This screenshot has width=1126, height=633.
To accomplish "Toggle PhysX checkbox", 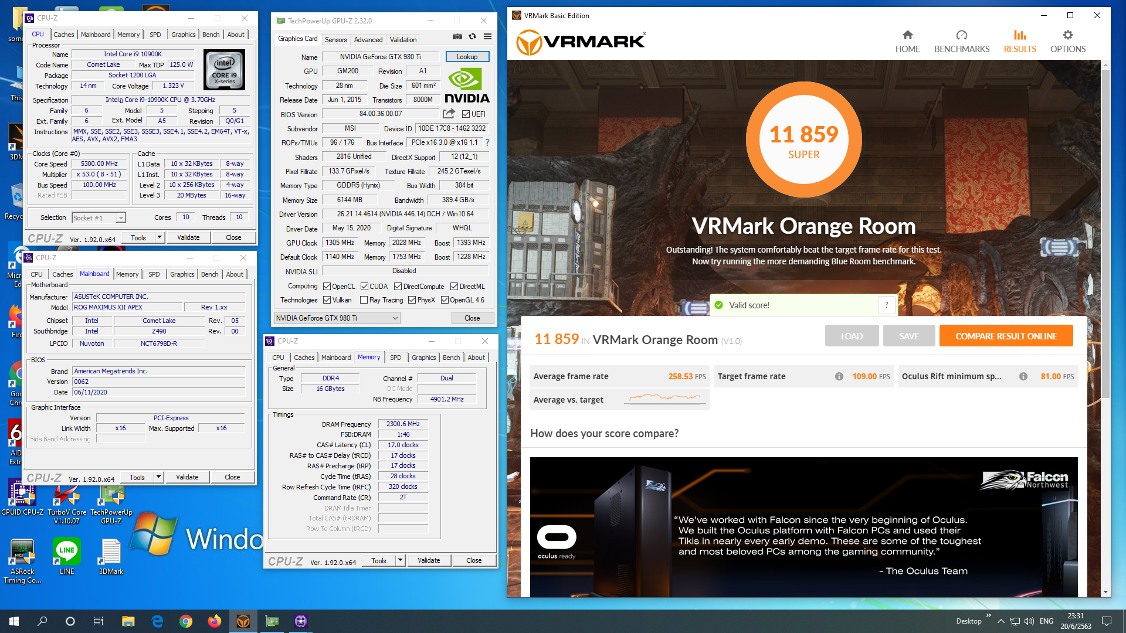I will [x=412, y=300].
